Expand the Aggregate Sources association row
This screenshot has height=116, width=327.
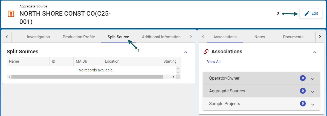pyautogui.click(x=313, y=91)
